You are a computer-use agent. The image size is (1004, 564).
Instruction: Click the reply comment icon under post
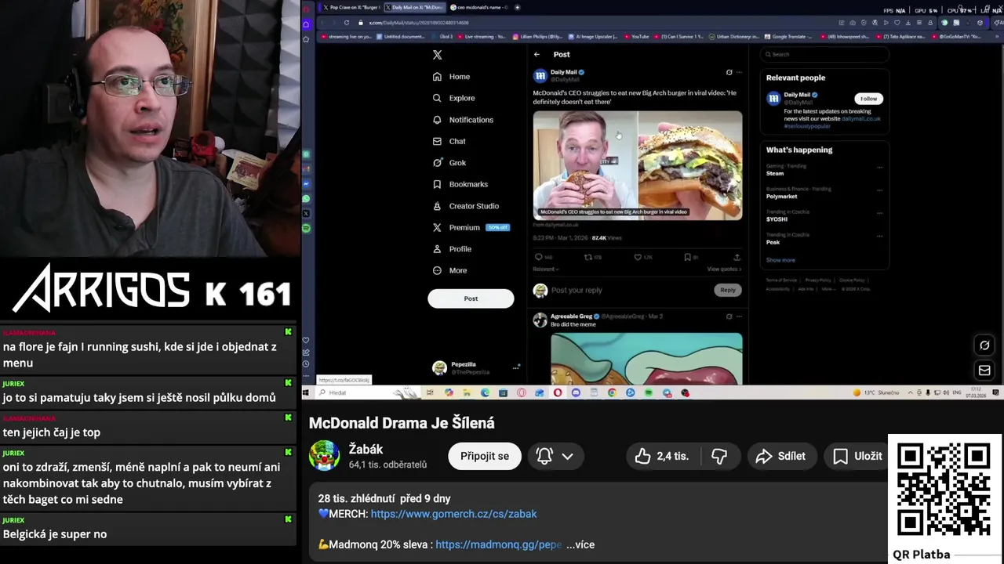[539, 257]
